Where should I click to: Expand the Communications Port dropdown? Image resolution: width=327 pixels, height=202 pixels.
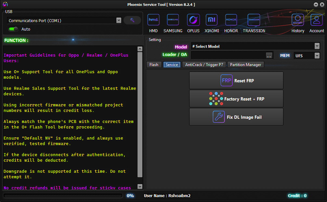[119, 20]
